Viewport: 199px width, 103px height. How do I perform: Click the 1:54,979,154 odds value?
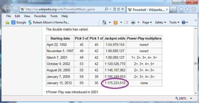pyautogui.click(x=115, y=45)
